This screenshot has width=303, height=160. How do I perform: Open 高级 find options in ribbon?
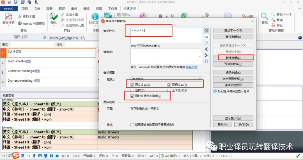coord(277,25)
